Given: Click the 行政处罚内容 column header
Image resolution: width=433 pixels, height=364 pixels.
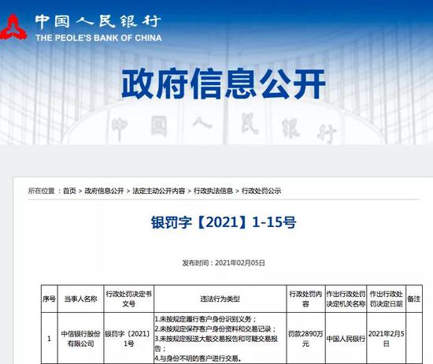Looking at the screenshot, I should pyautogui.click(x=305, y=299).
